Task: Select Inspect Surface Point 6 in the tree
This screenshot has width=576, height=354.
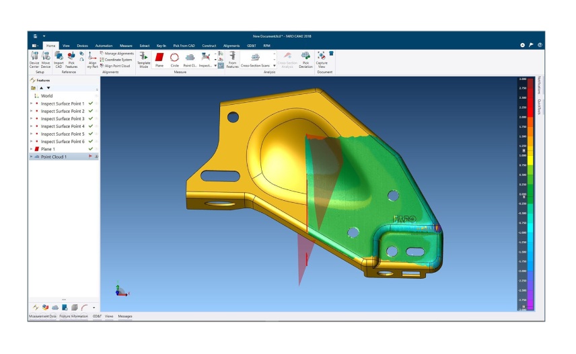Action: [x=63, y=142]
